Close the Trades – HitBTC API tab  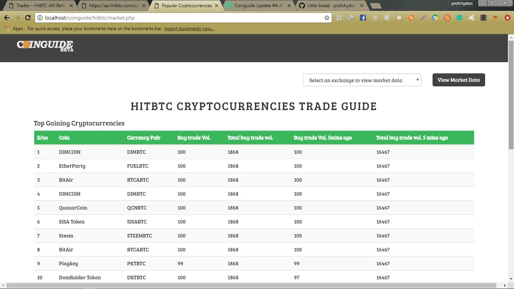pyautogui.click(x=71, y=6)
